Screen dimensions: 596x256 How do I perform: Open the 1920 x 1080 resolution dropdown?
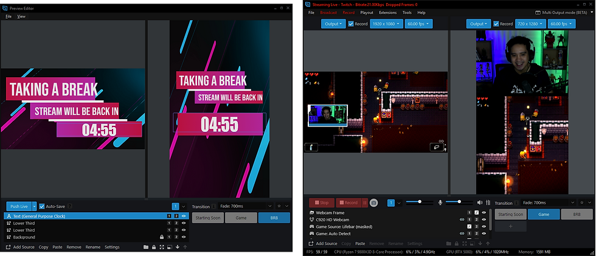click(386, 24)
